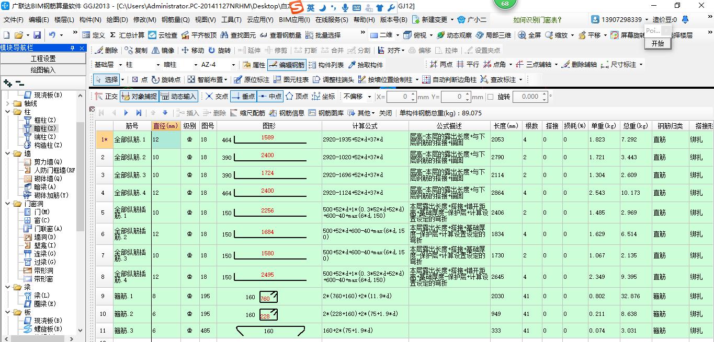Click the 动态观察 orbit view tool
714x342 pixels.
tap(454, 35)
